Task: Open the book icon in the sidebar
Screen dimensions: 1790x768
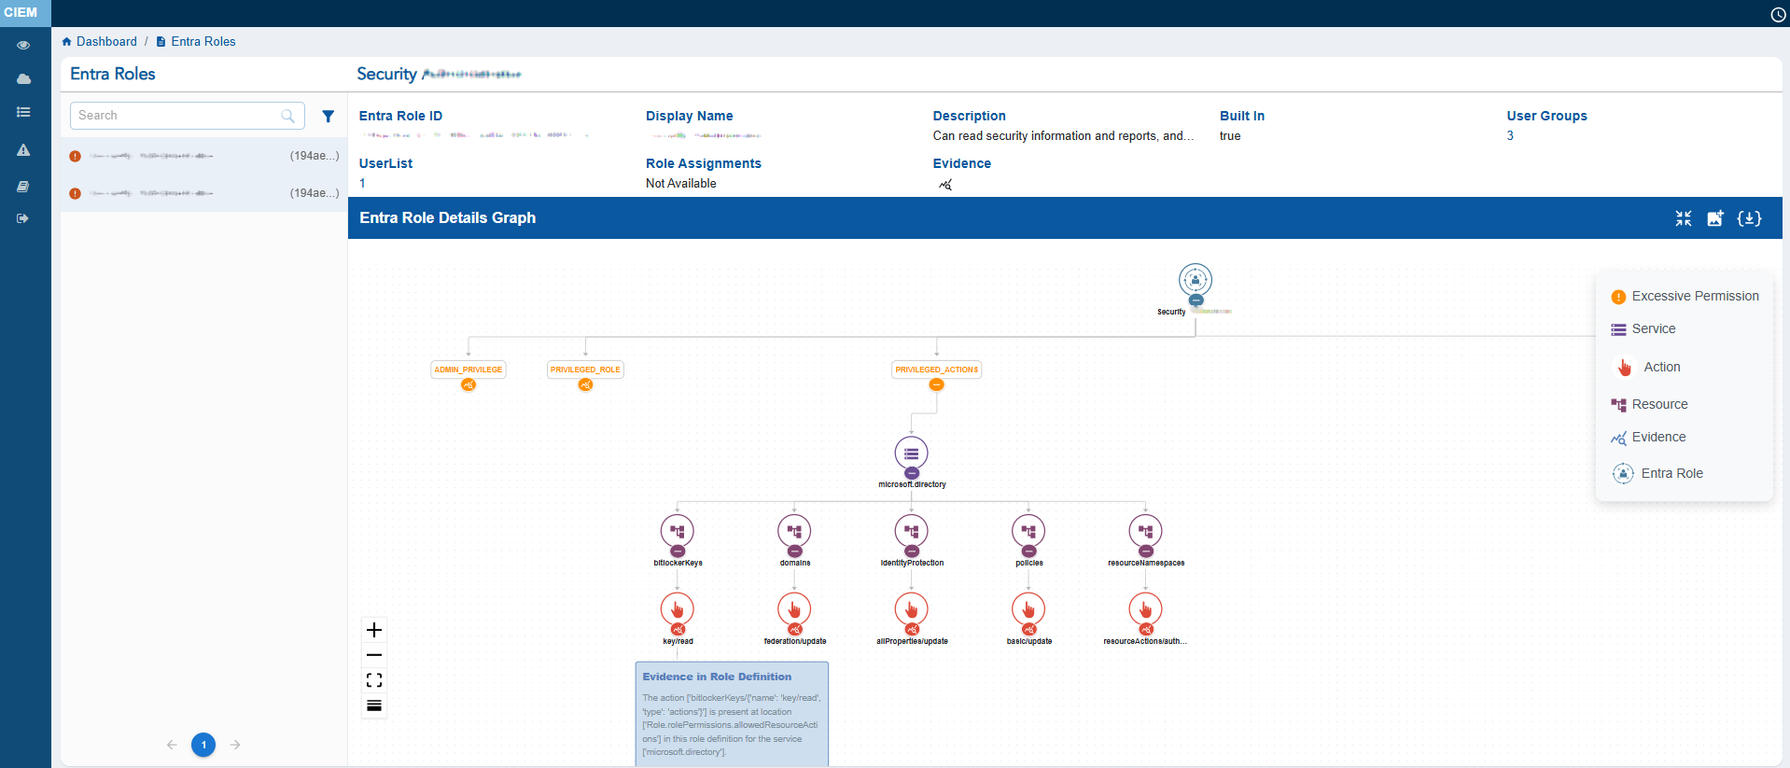Action: coord(23,187)
